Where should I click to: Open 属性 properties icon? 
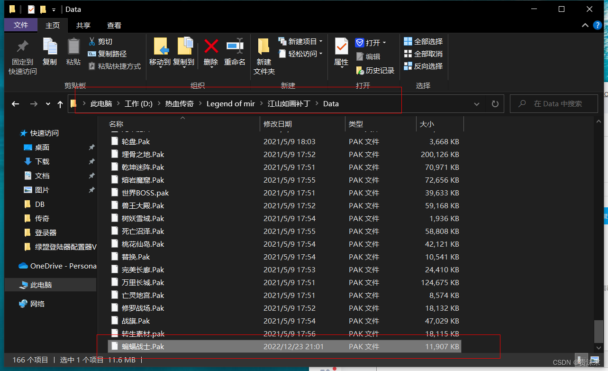(341, 46)
